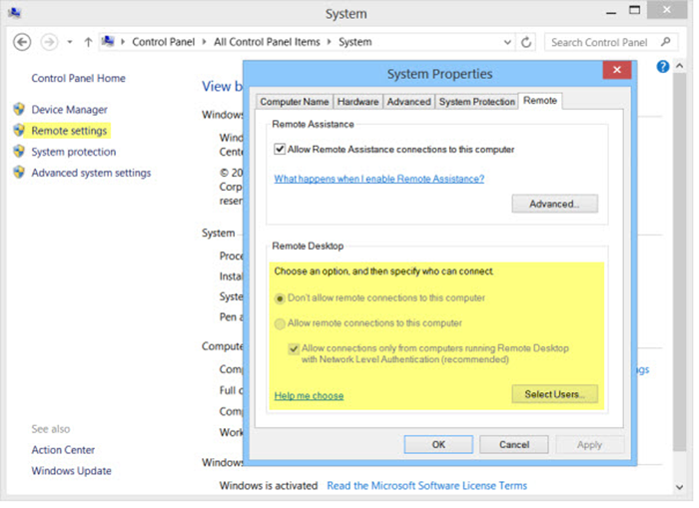Click the up one level arrow
Screen dimensions: 699x508
pos(88,42)
